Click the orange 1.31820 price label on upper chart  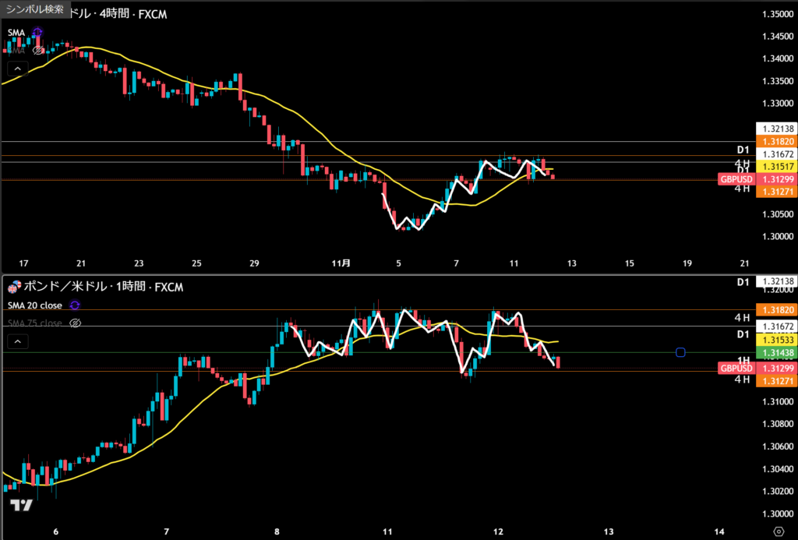point(776,141)
